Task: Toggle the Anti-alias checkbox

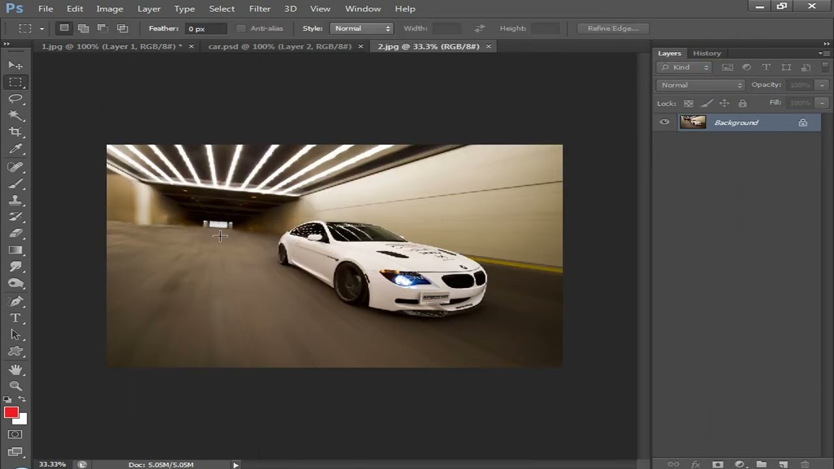Action: click(241, 29)
